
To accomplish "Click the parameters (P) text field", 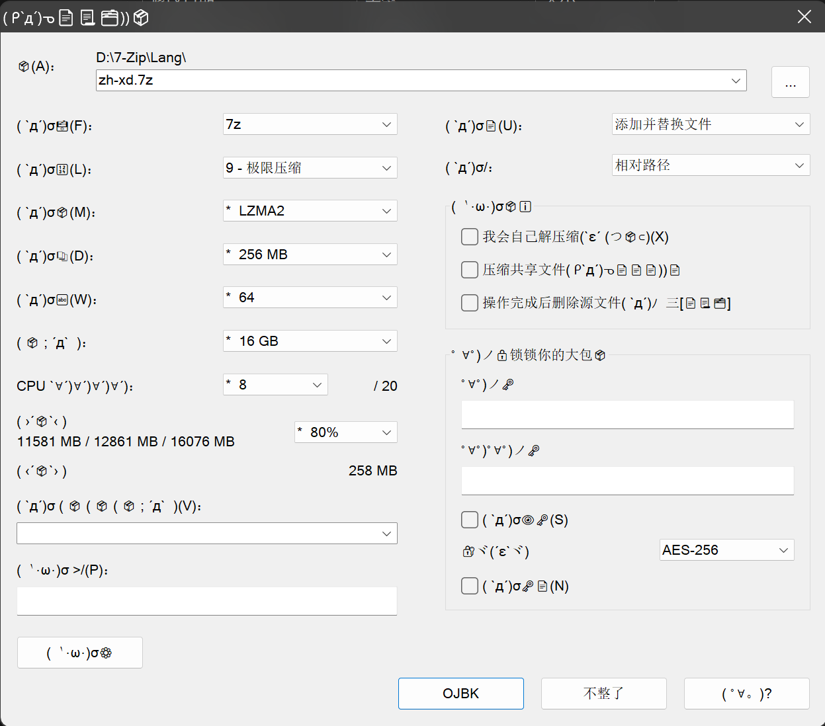I will click(x=206, y=601).
